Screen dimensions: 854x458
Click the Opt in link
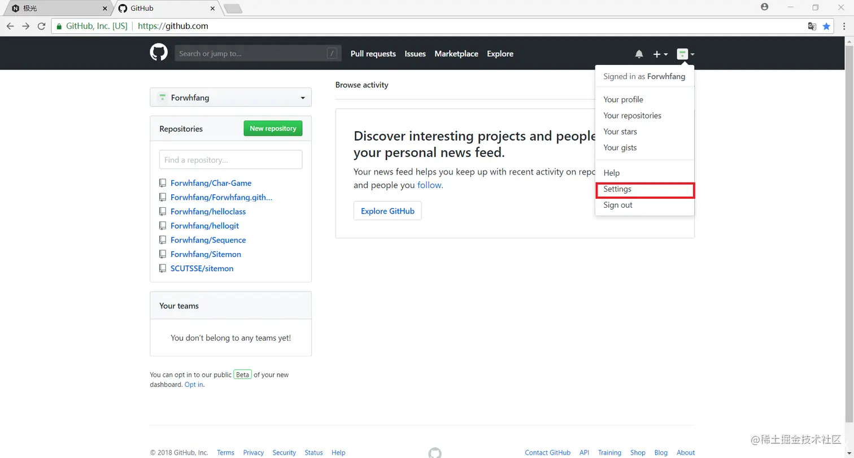(x=194, y=385)
